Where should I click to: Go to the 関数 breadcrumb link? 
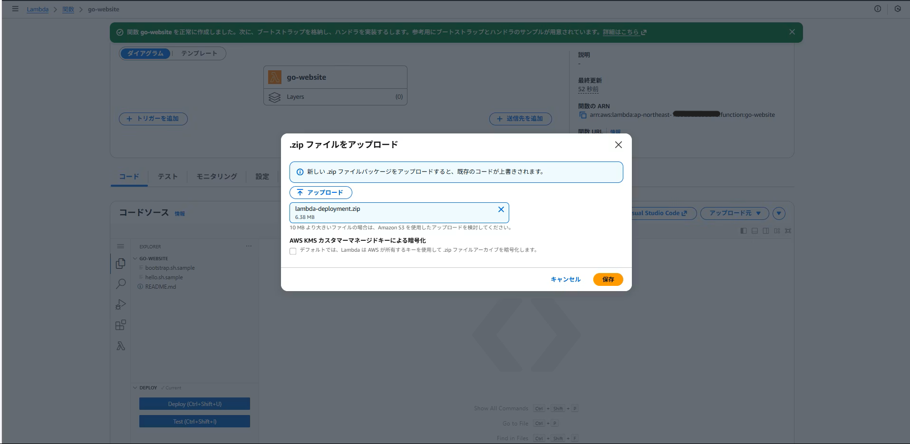(x=68, y=9)
